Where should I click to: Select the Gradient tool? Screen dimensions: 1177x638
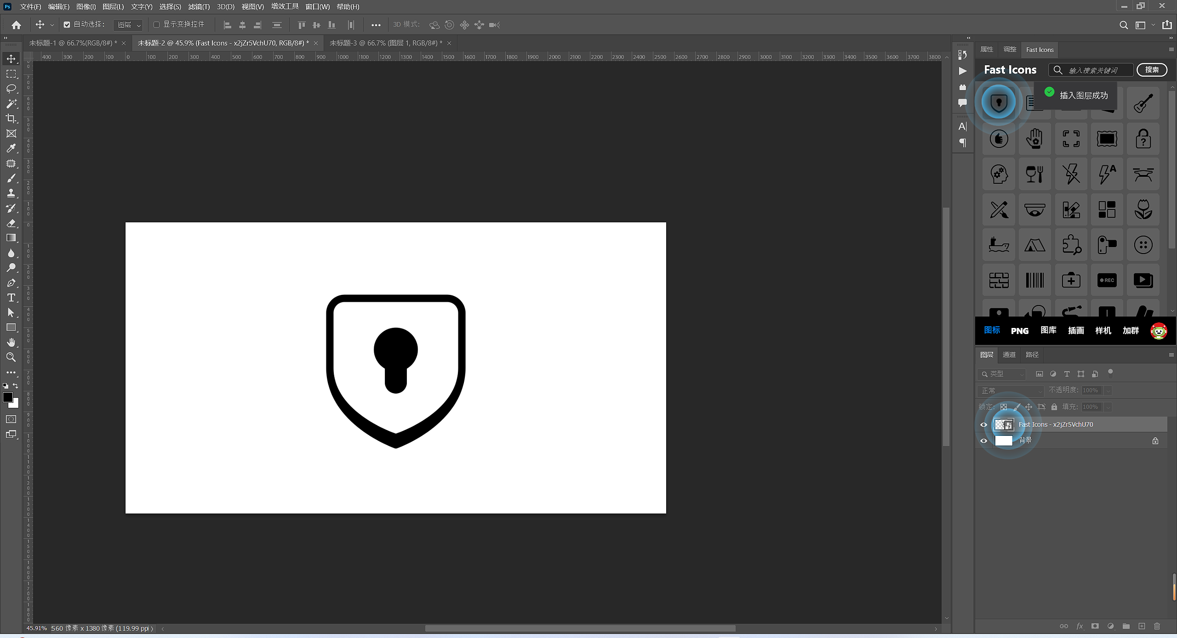point(11,238)
